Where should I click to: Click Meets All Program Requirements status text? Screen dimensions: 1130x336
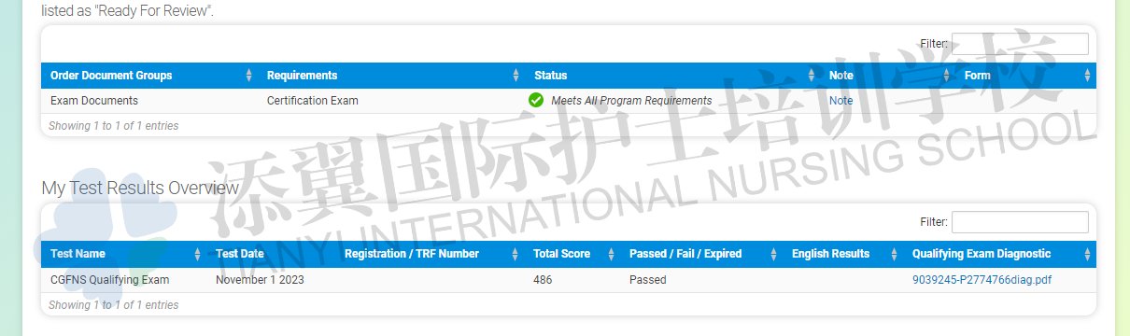click(631, 101)
